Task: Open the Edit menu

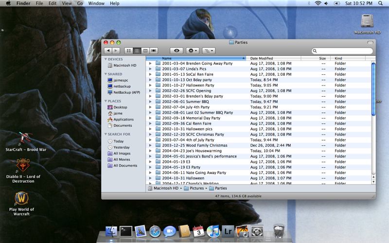Action: click(x=53, y=3)
